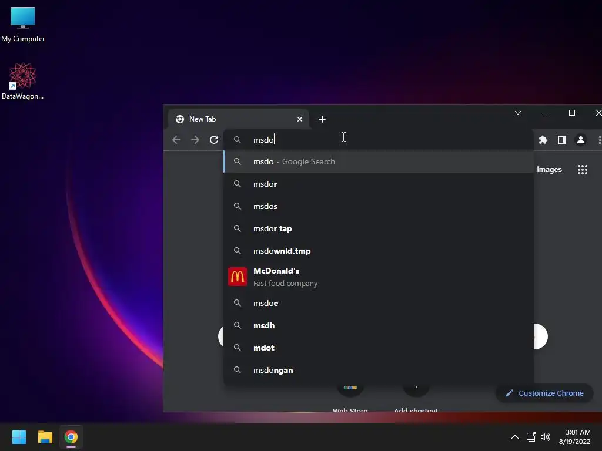Select the New Tab tab
Image resolution: width=602 pixels, height=451 pixels.
coord(238,119)
